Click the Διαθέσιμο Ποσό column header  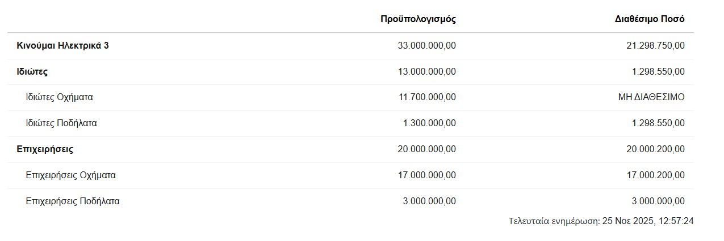click(x=650, y=19)
